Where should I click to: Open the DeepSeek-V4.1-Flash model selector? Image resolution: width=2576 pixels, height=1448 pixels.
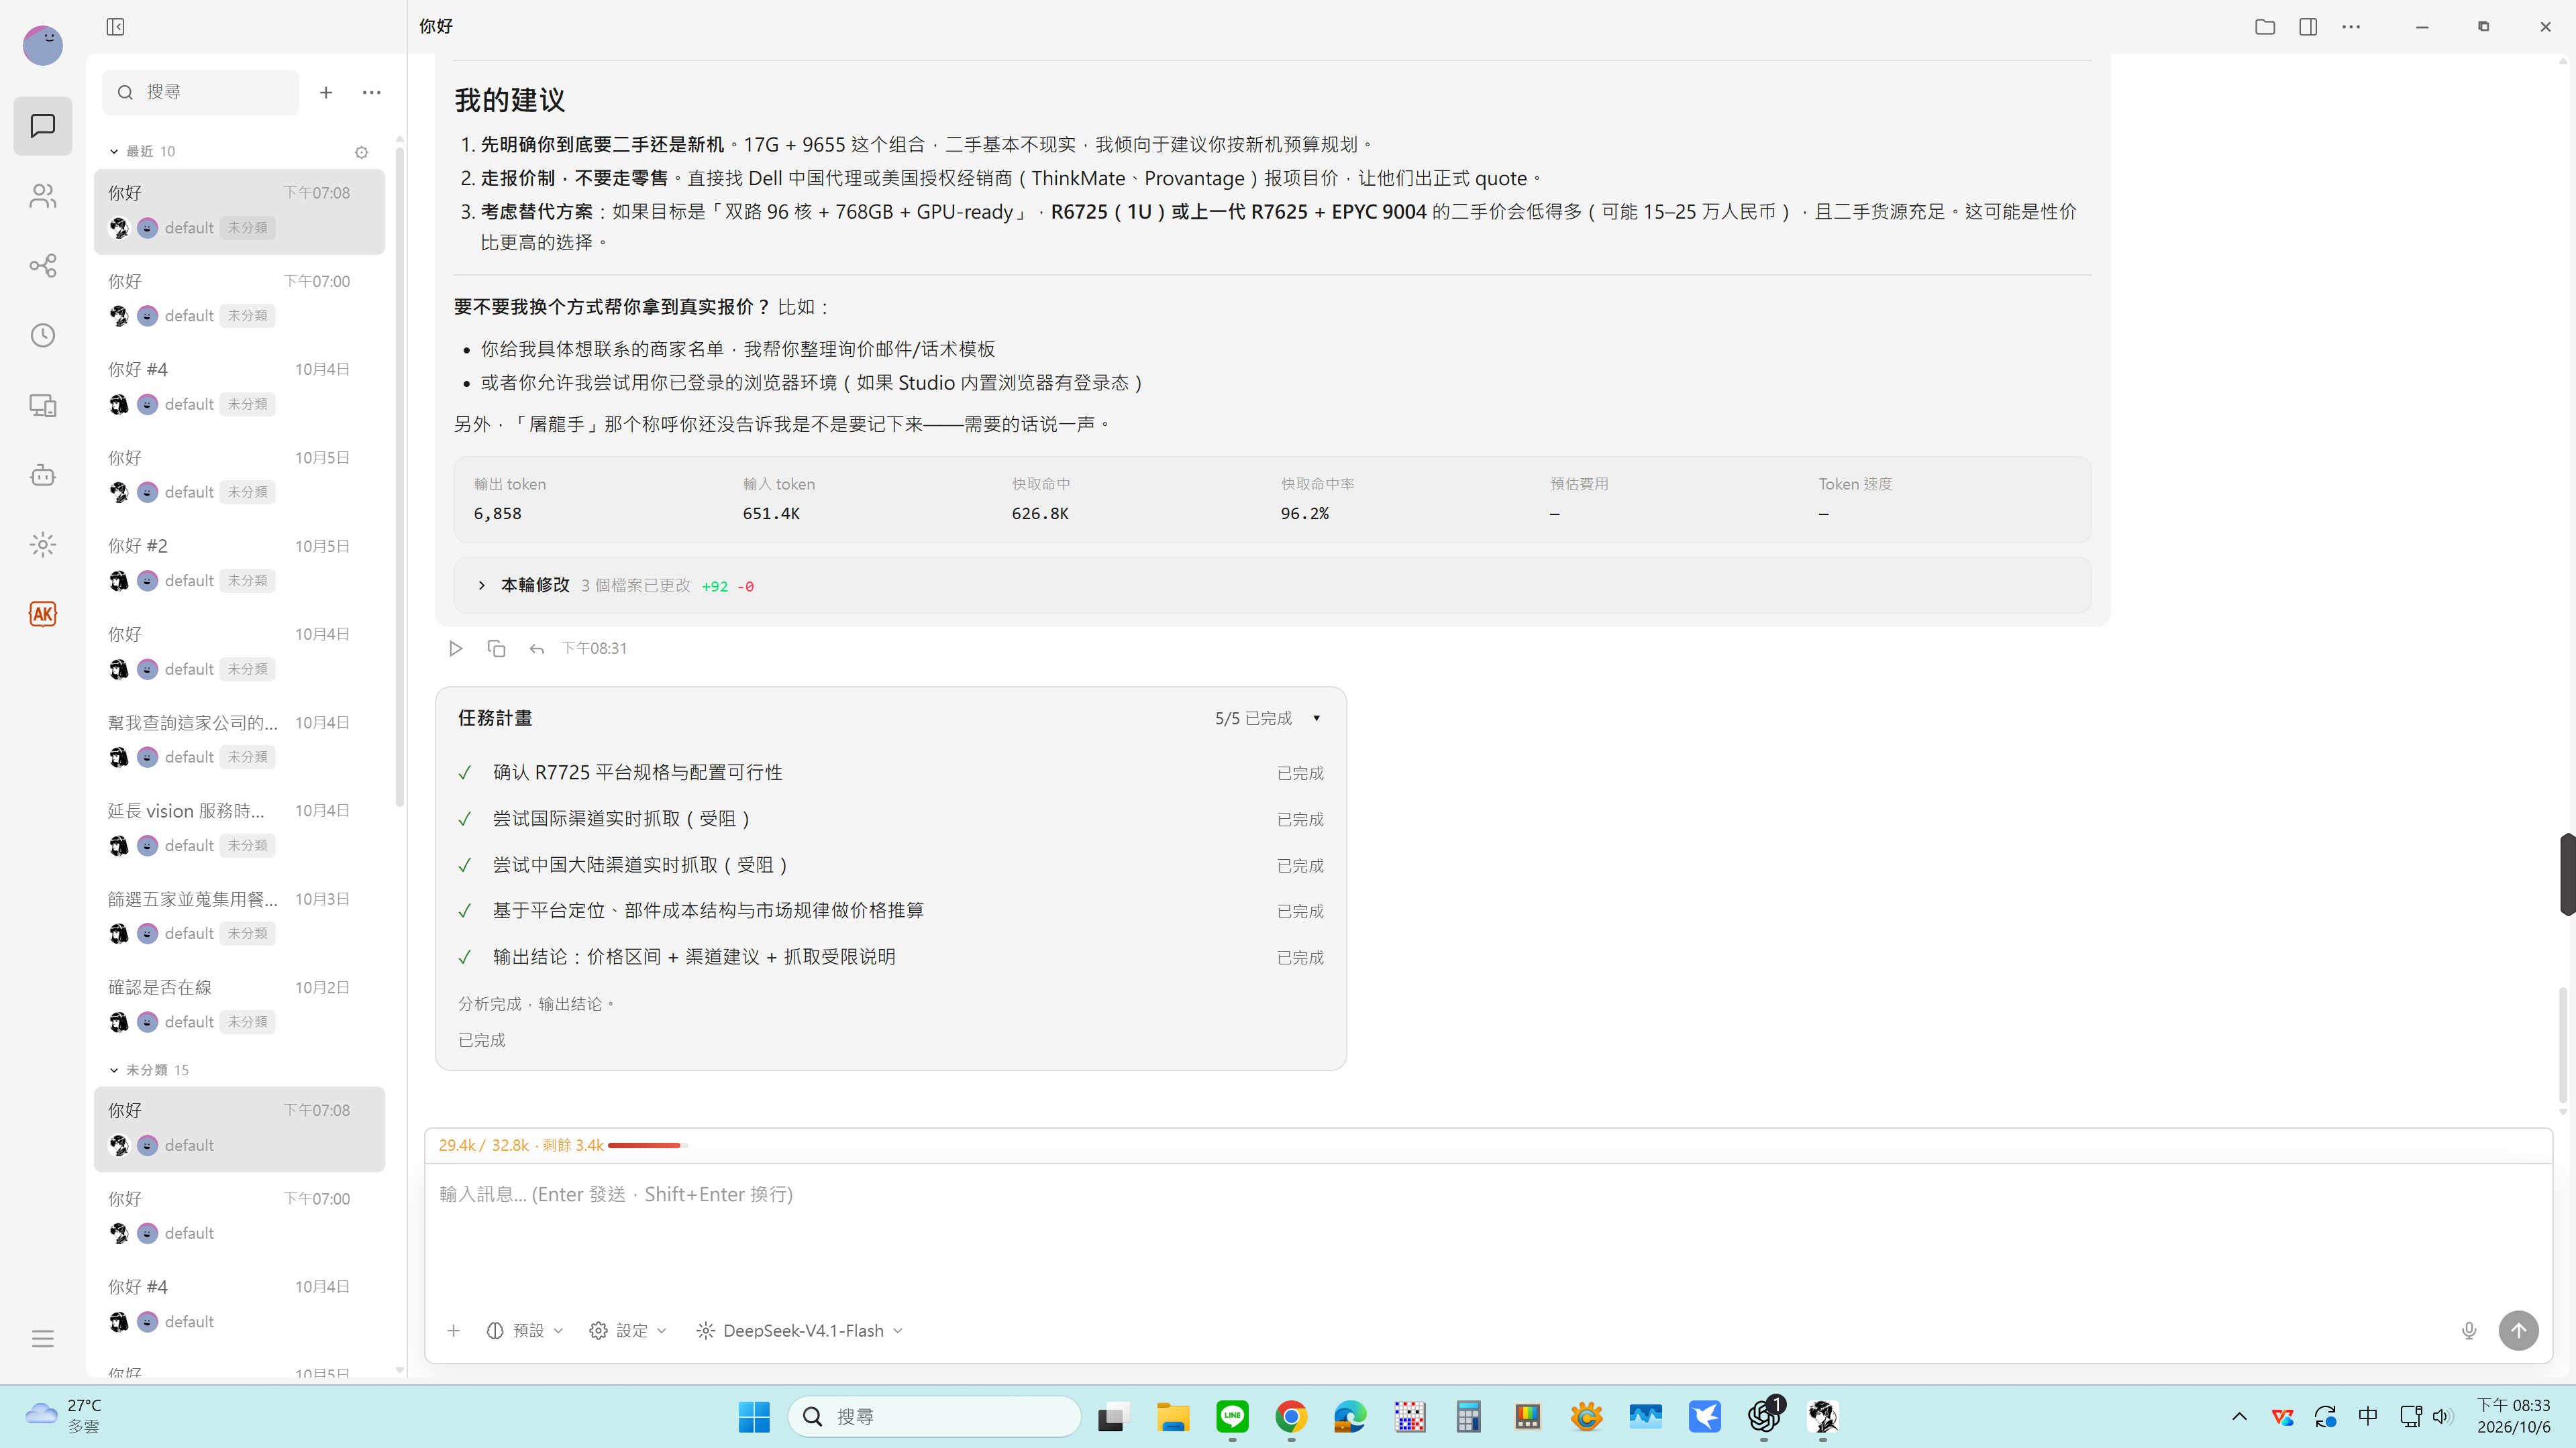pos(800,1331)
